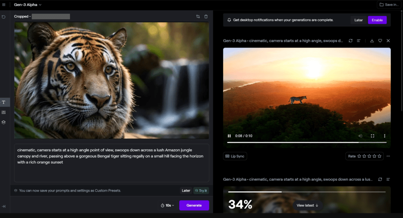Pause the sunset tiger video

229,136
